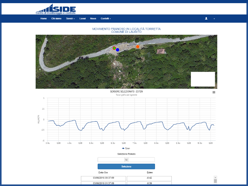The height and width of the screenshot is (186, 248).
Task: Open the Lavori page
Action: [82, 19]
